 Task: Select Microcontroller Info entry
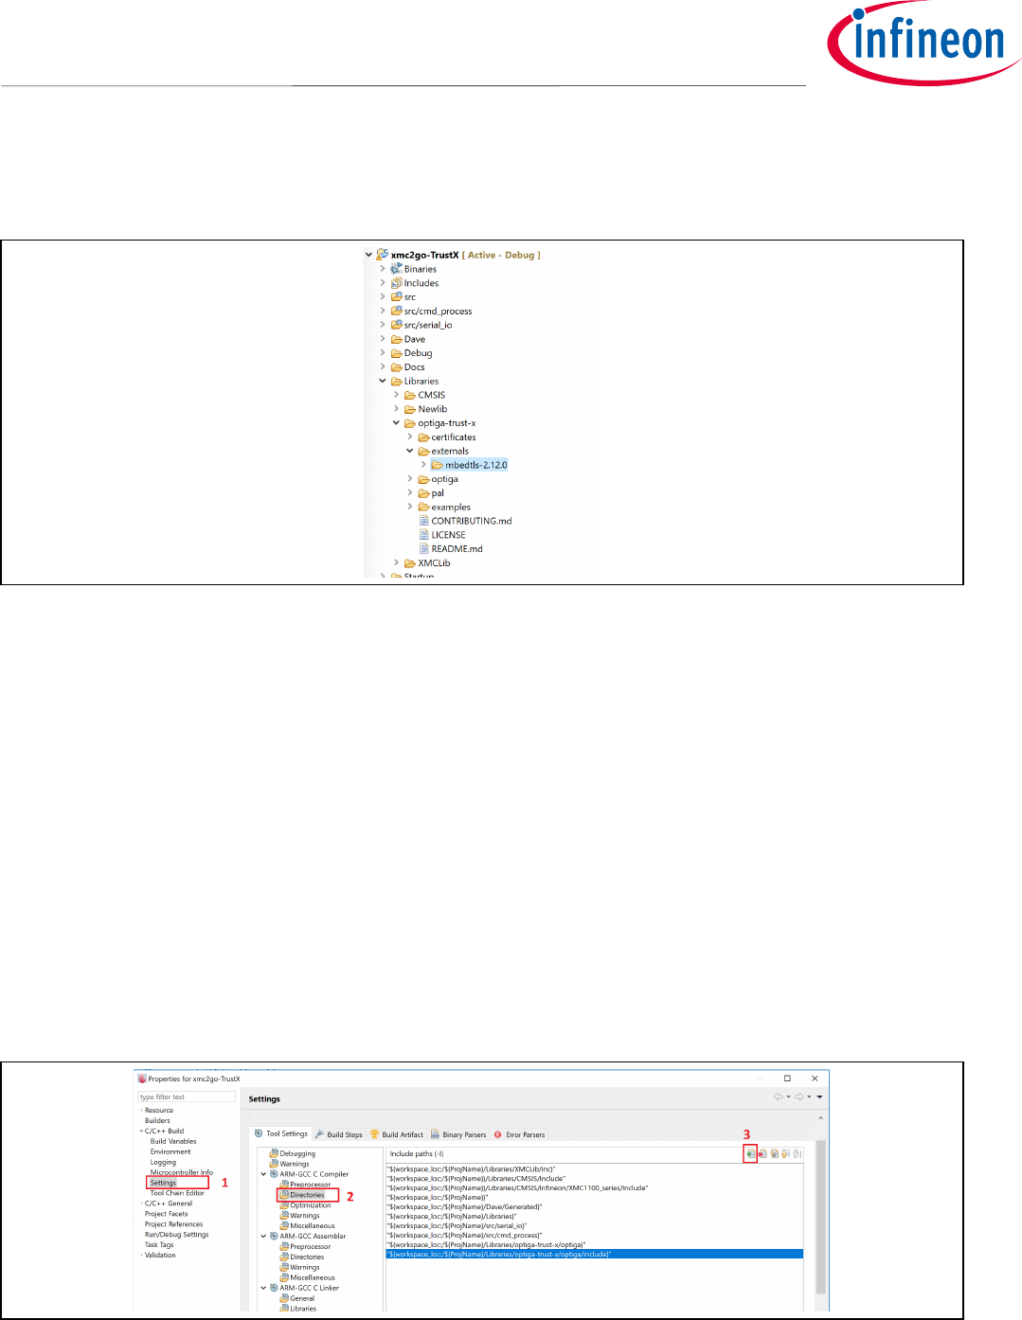[182, 1172]
